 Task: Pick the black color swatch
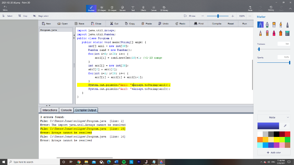(276, 134)
